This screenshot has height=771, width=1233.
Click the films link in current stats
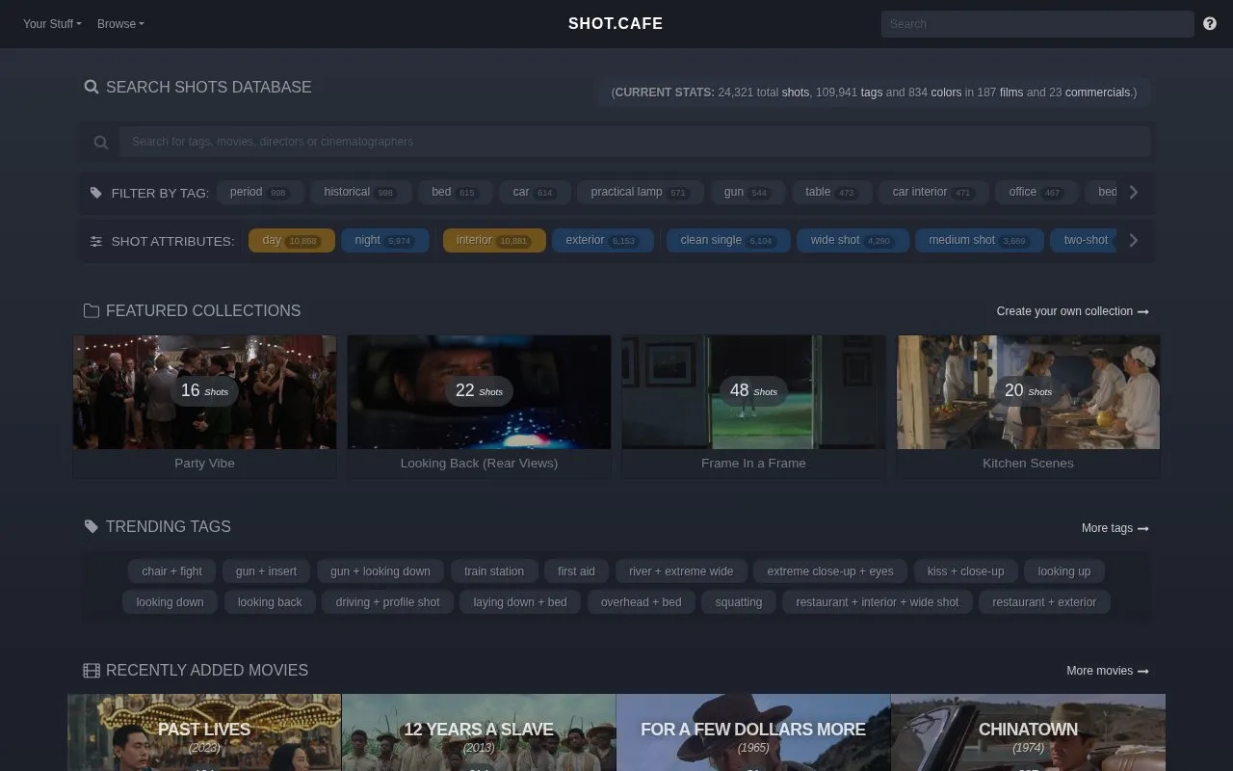click(x=1011, y=93)
